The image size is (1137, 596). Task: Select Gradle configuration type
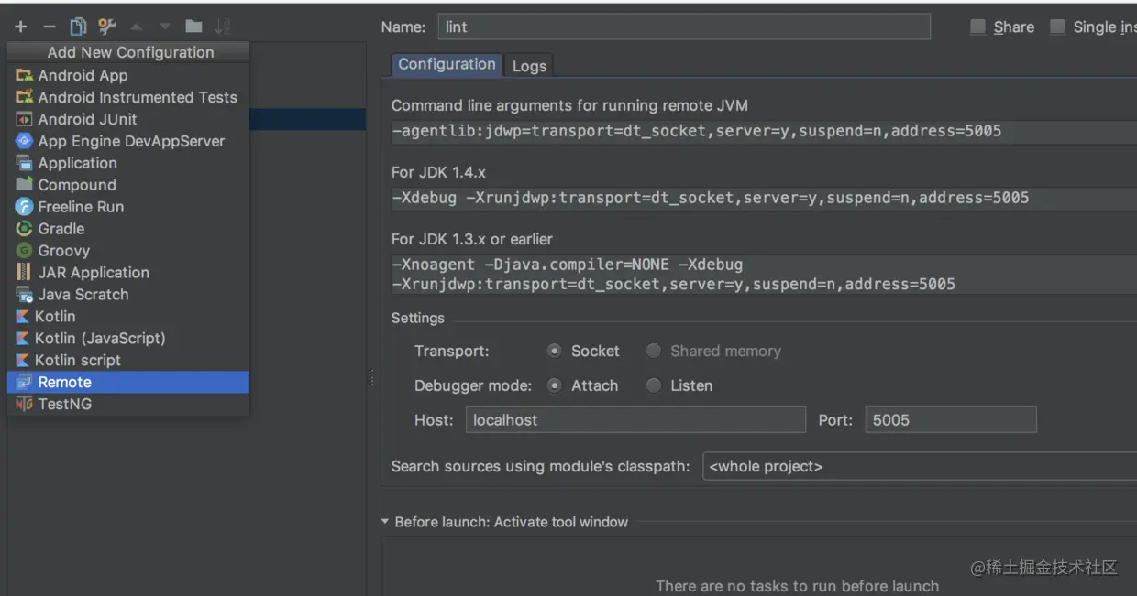coord(128,229)
